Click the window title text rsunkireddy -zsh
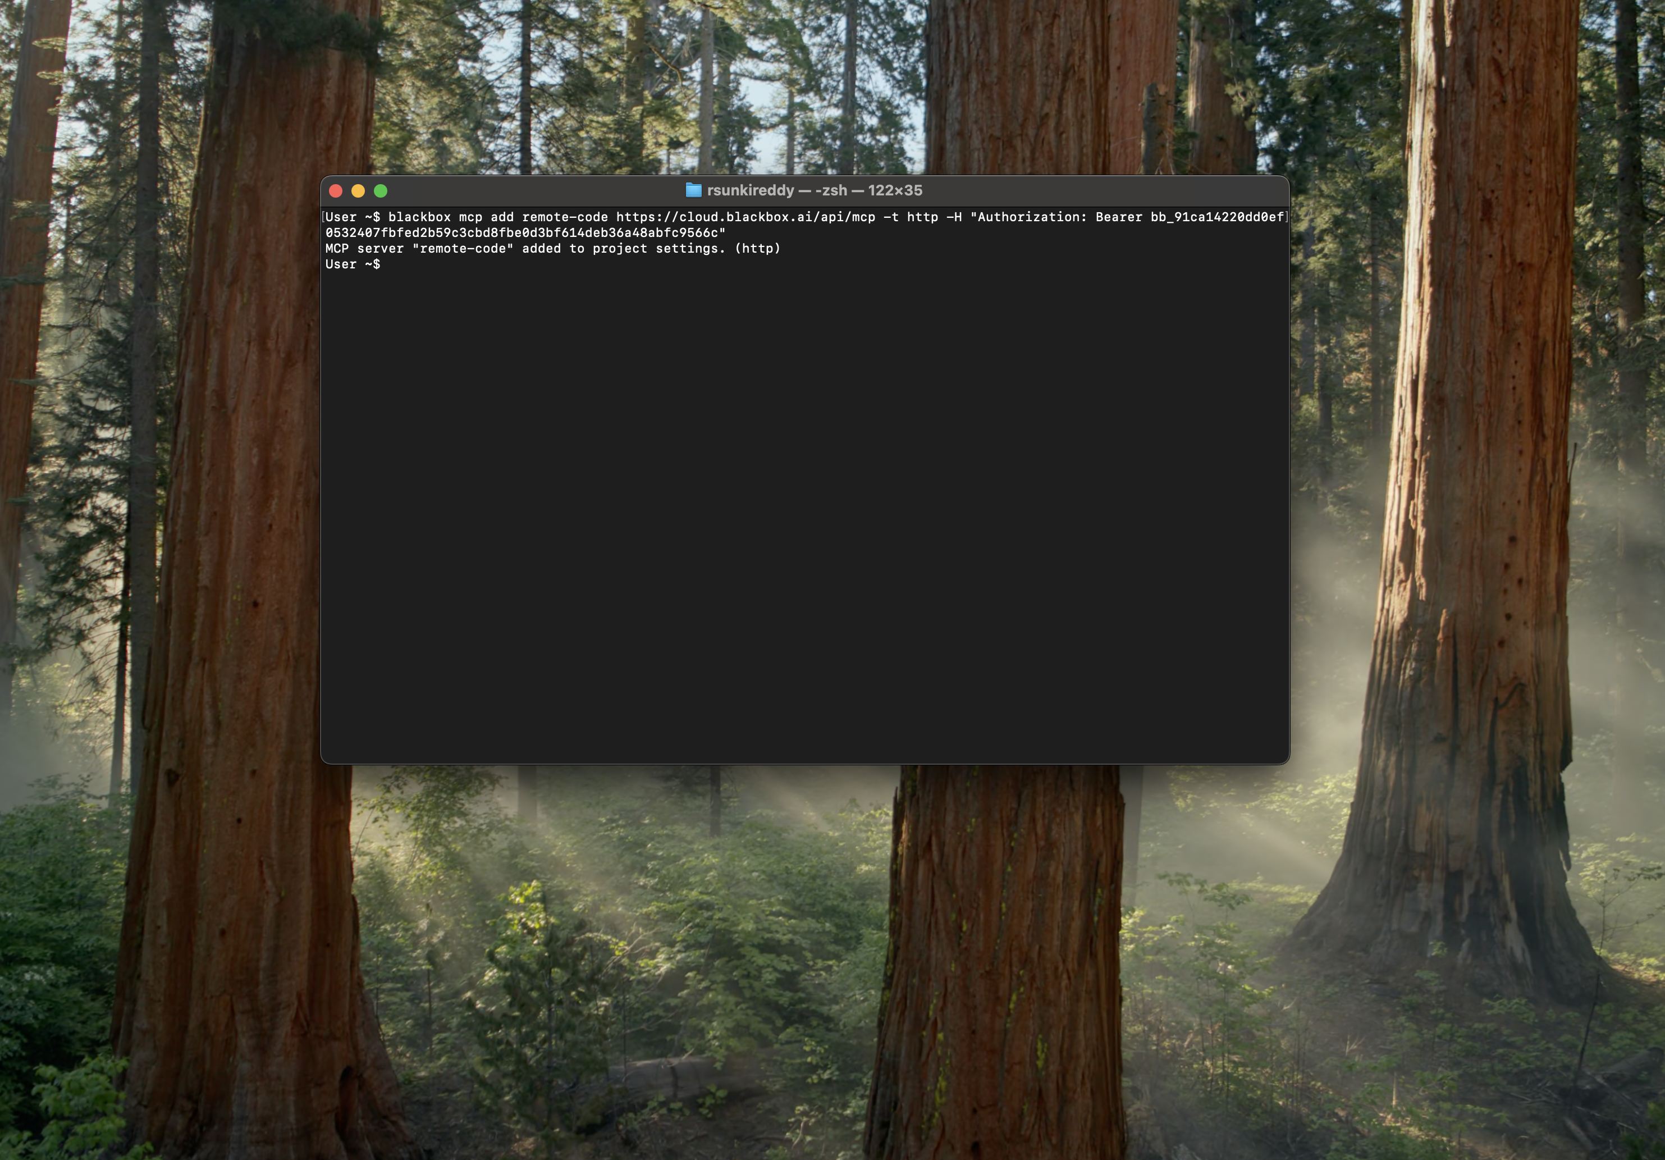The width and height of the screenshot is (1665, 1160). (x=815, y=190)
